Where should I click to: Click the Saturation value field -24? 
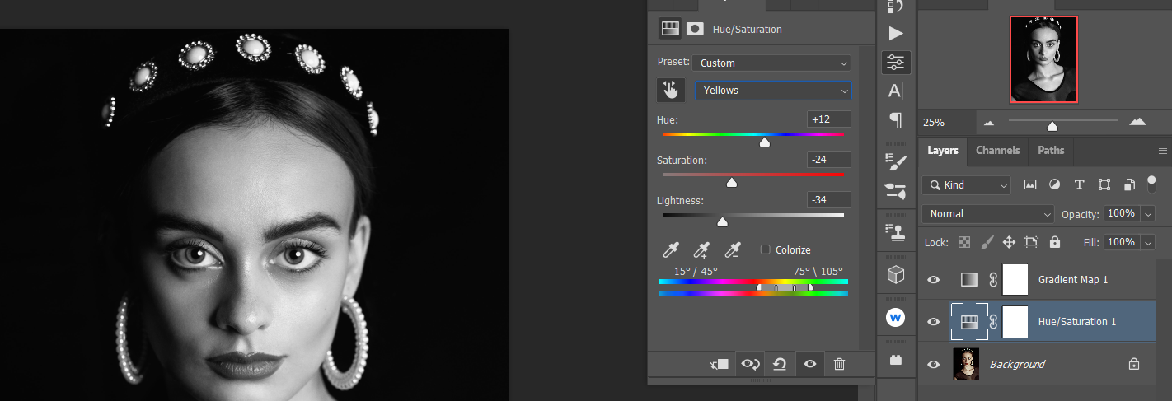[x=829, y=160]
